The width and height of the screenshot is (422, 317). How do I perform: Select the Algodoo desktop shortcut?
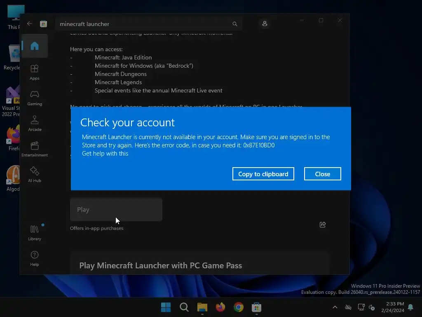pyautogui.click(x=13, y=178)
